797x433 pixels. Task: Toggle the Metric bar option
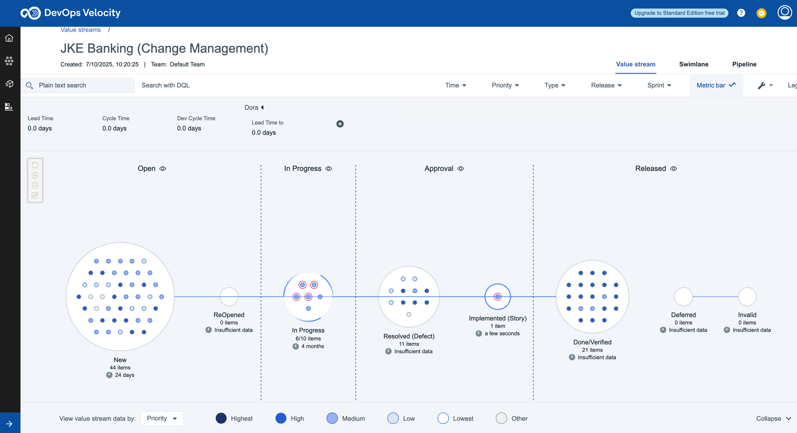tap(716, 85)
